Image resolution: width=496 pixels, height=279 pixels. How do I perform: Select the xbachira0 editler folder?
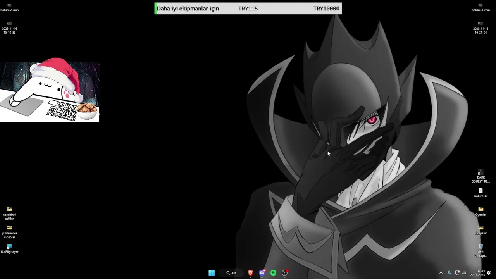point(9,214)
